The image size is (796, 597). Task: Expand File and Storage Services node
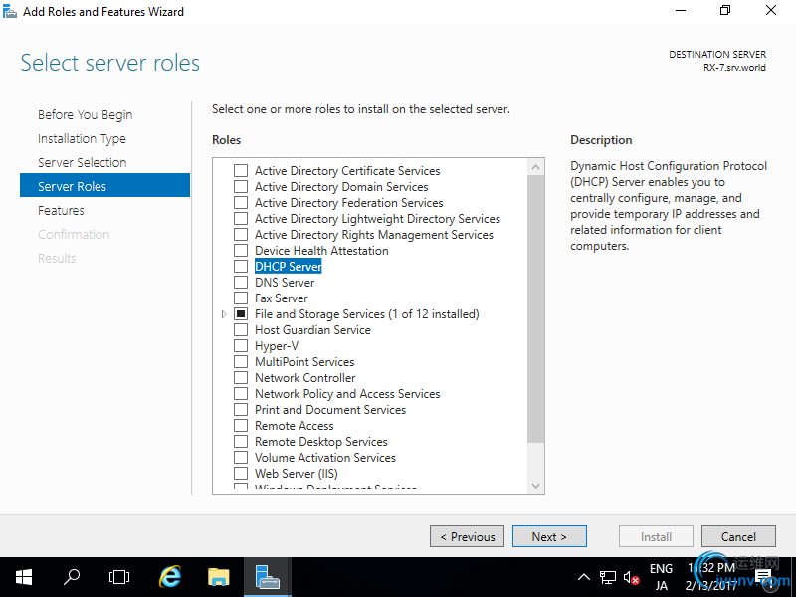coord(223,314)
